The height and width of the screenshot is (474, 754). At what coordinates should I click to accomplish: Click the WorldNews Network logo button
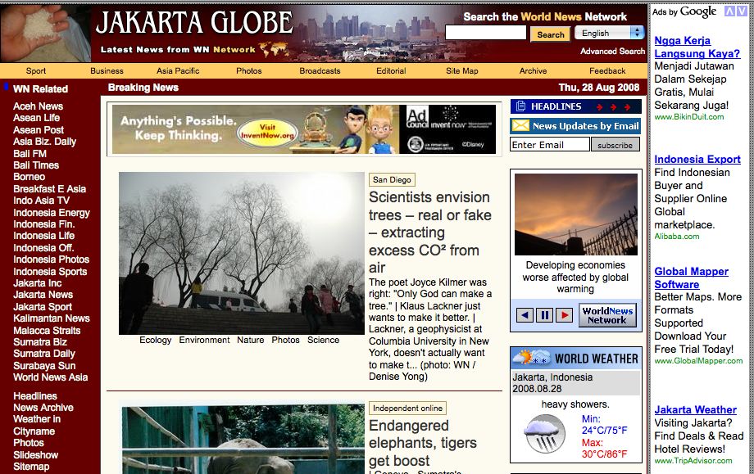tap(607, 315)
